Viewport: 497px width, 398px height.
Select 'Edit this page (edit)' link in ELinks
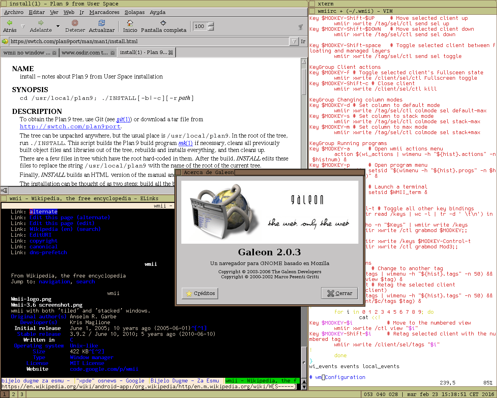click(62, 223)
